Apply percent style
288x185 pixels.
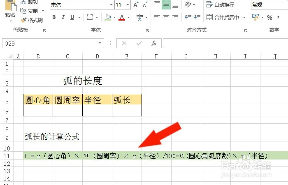[x=269, y=17]
